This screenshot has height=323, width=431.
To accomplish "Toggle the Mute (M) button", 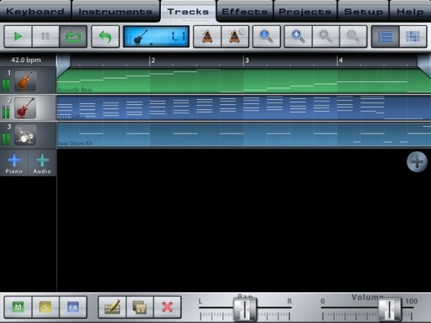I will click(18, 307).
